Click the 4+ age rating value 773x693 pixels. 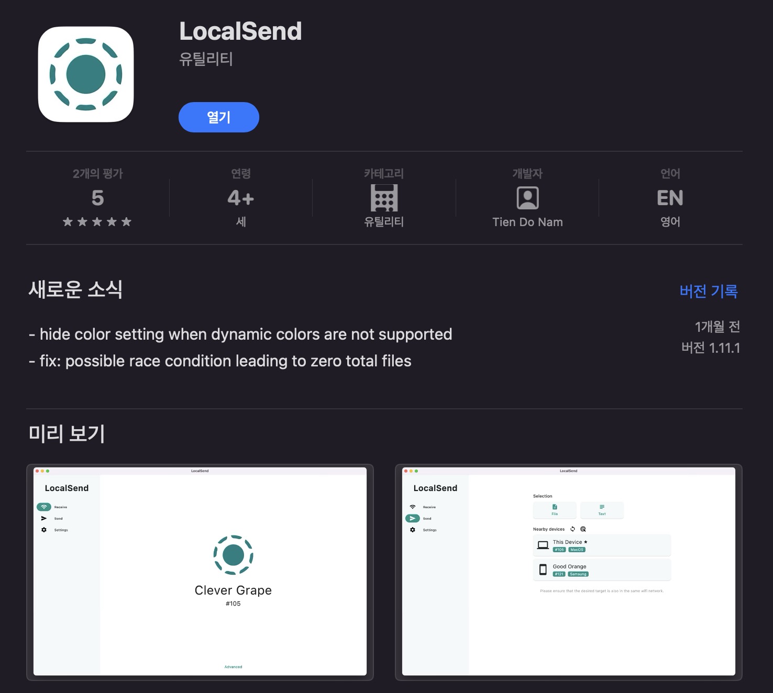241,198
